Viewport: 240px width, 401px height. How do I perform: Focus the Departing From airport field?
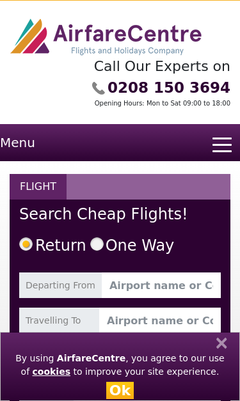[161, 285]
